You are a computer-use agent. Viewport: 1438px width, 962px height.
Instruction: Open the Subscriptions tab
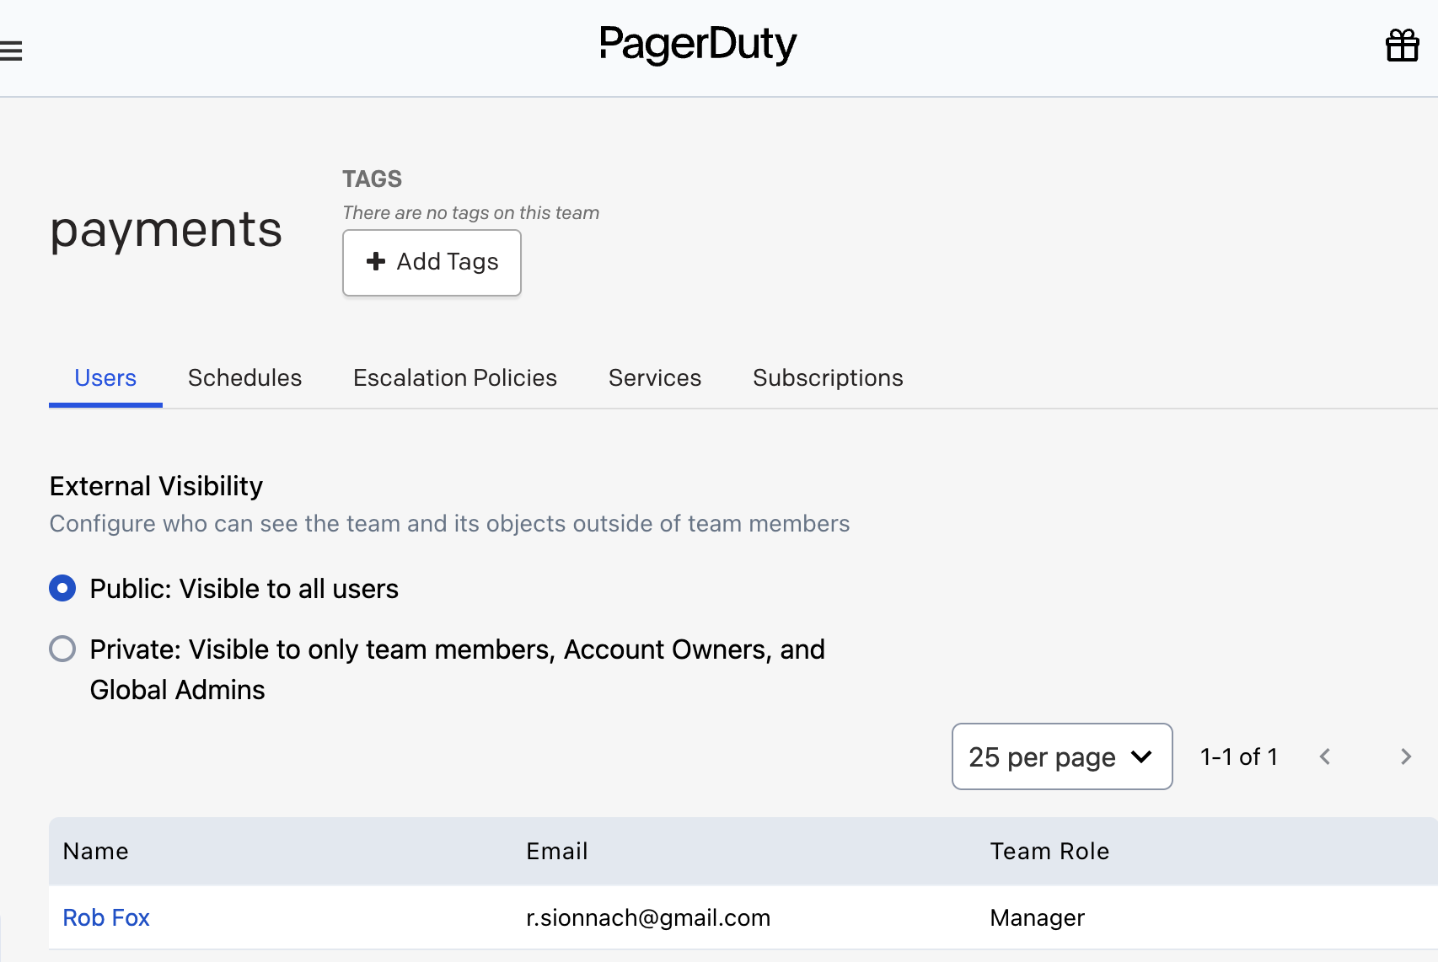[x=827, y=377]
